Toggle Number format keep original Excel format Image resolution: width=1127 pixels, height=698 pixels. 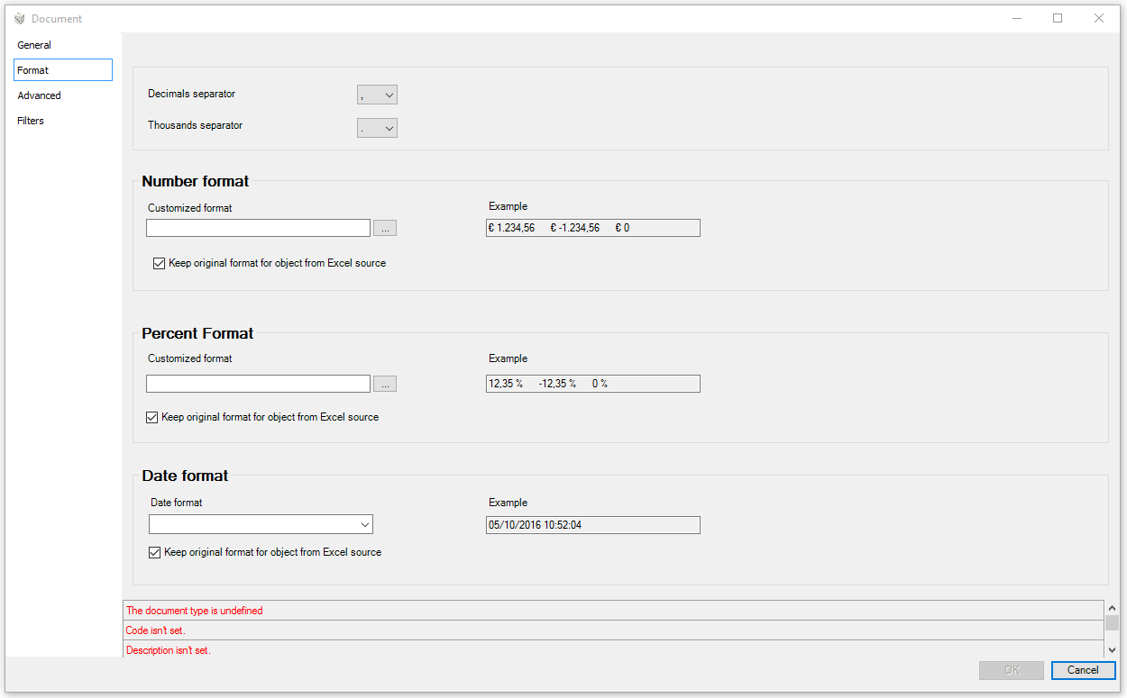tap(160, 264)
